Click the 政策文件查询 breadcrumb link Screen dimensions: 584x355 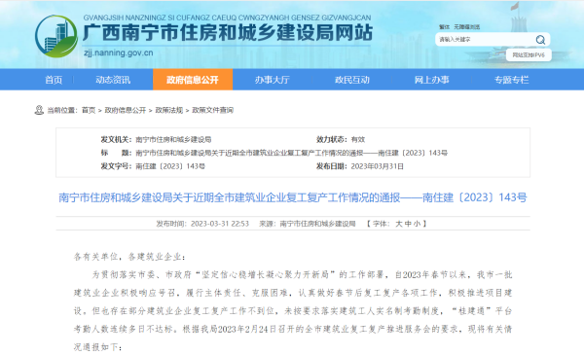(212, 110)
